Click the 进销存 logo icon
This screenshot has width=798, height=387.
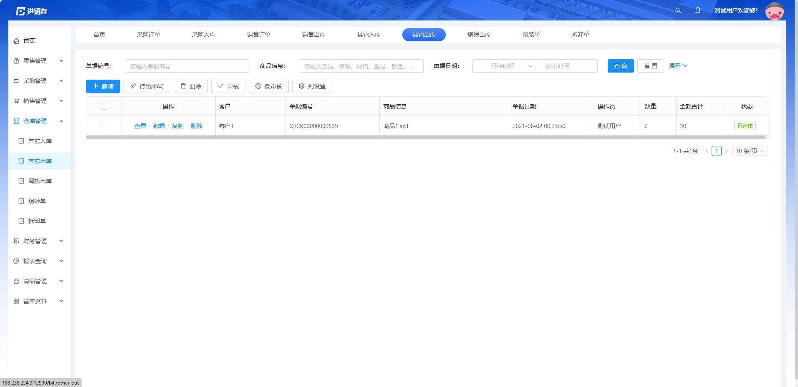20,11
